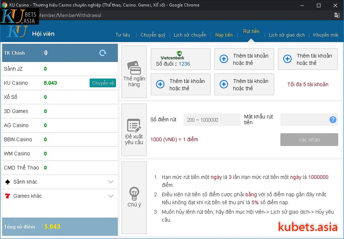The height and width of the screenshot is (239, 344).
Task: Click the Thẻ ngân hàng card icon
Action: (x=134, y=68)
